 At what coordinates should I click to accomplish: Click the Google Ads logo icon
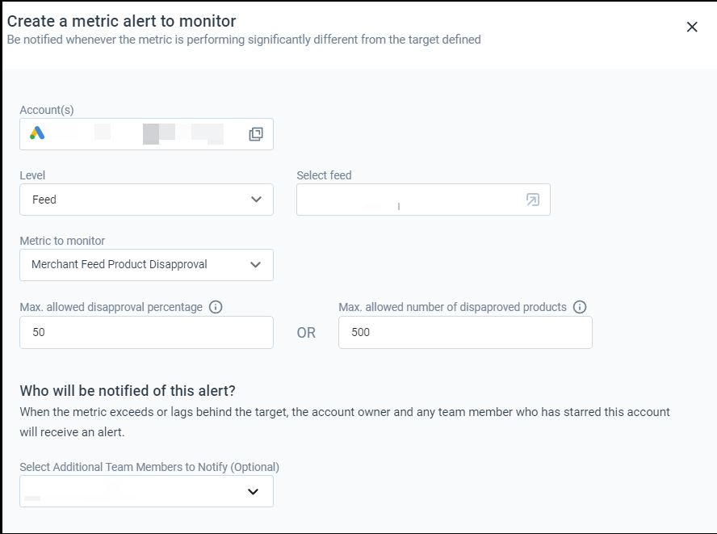click(37, 133)
